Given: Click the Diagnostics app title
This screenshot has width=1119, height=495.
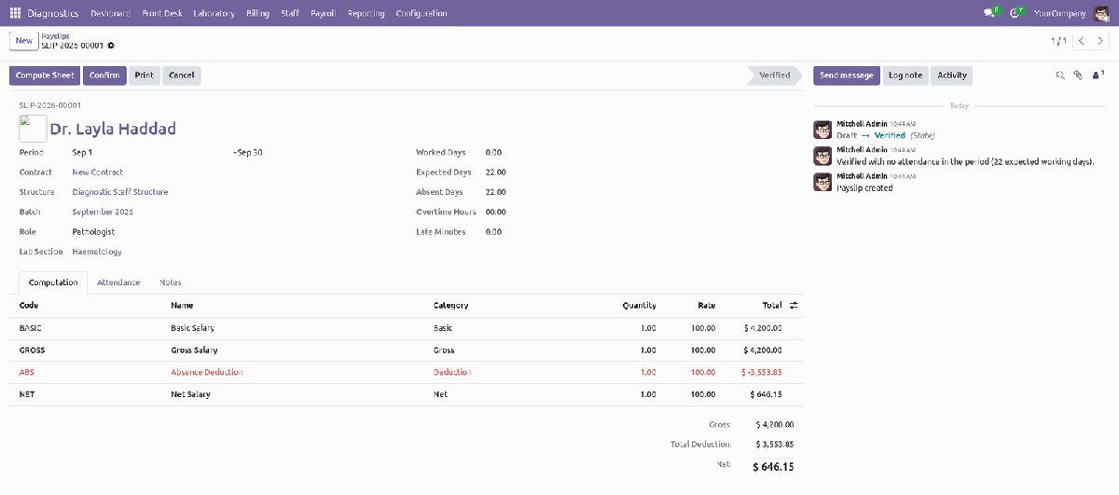Looking at the screenshot, I should coord(52,13).
